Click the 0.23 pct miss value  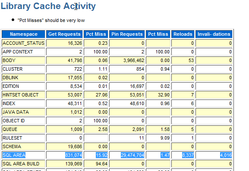pos(103,43)
